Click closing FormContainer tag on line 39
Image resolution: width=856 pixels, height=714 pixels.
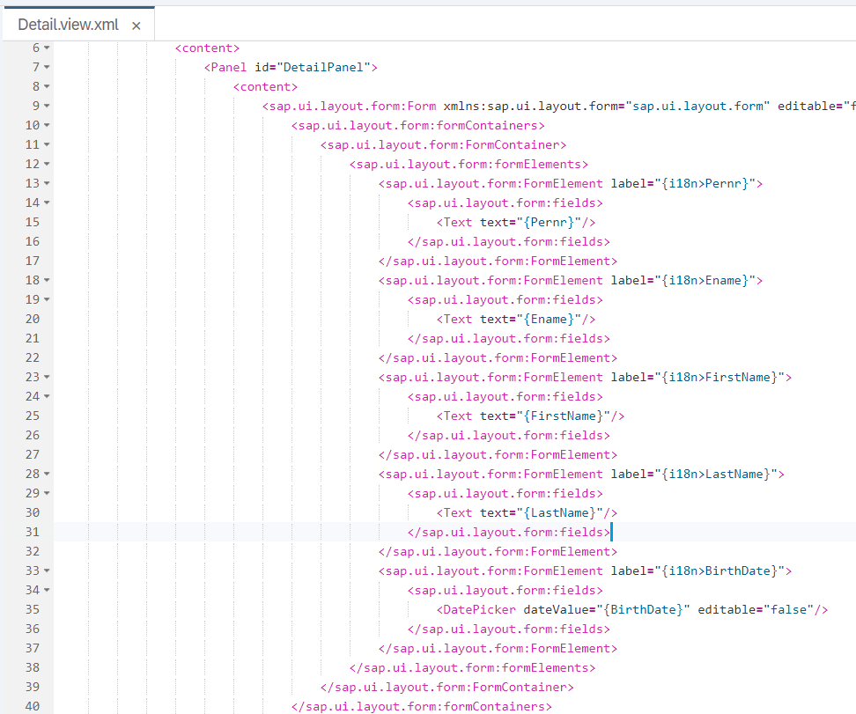(447, 688)
